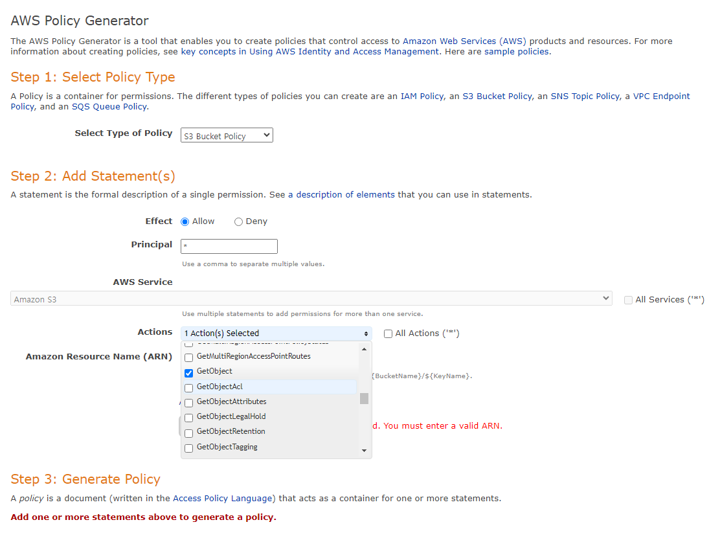Open the sample policies link
This screenshot has height=542, width=720.
click(x=517, y=51)
